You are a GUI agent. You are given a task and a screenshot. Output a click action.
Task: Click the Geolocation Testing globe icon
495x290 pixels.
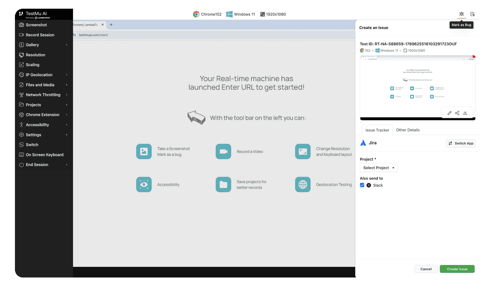[303, 185]
